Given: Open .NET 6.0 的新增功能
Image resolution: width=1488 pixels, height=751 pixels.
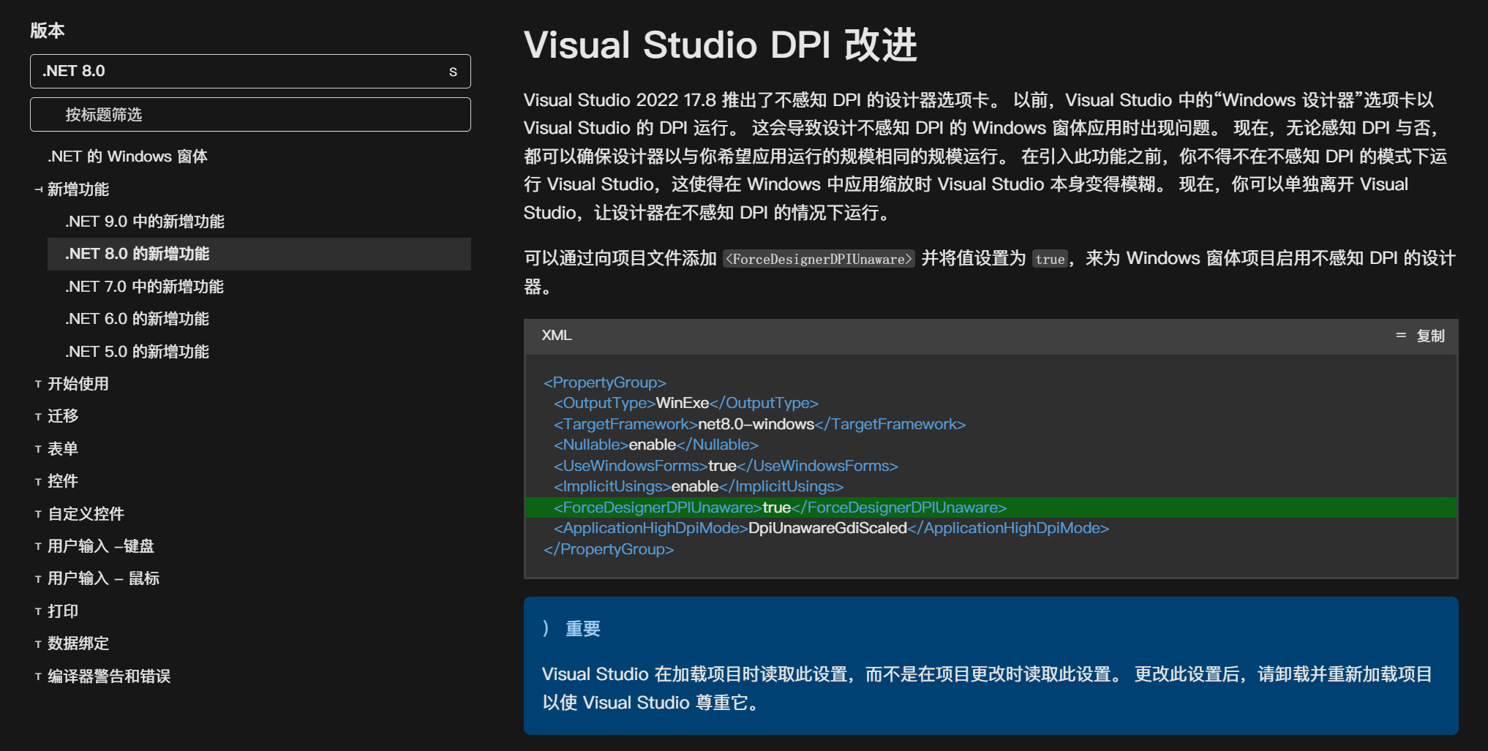Looking at the screenshot, I should point(137,319).
